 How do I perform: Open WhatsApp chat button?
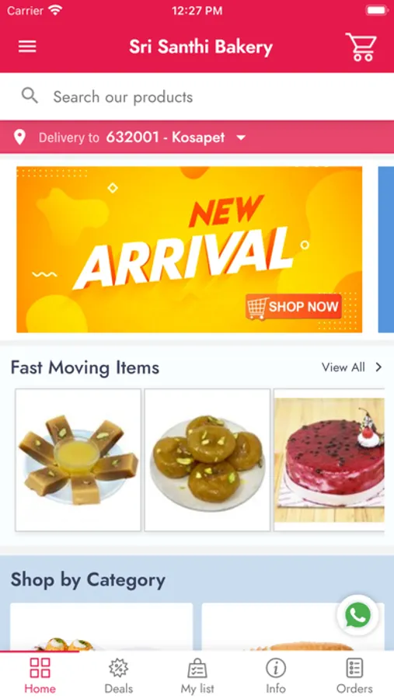point(357,615)
